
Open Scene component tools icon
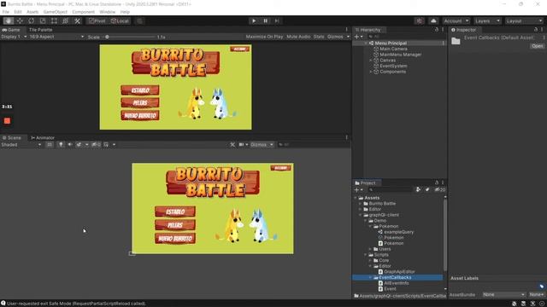tap(232, 144)
